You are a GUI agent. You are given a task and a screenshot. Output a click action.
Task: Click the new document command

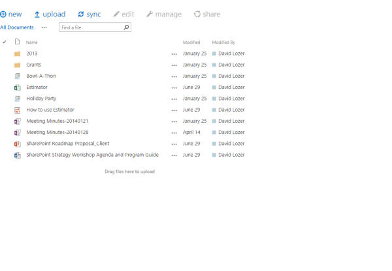click(11, 14)
